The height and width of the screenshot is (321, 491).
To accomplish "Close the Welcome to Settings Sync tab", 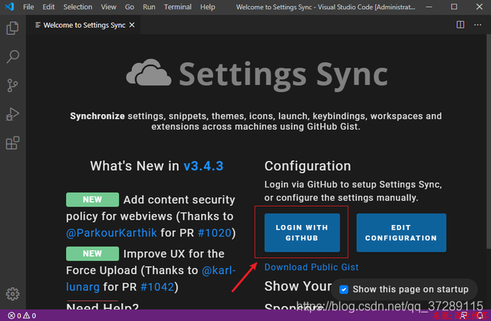I will pyautogui.click(x=132, y=25).
